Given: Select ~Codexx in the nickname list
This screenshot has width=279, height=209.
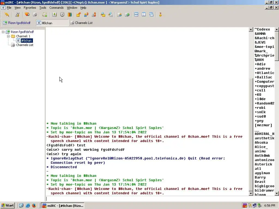Looking at the screenshot, I should tap(262, 29).
